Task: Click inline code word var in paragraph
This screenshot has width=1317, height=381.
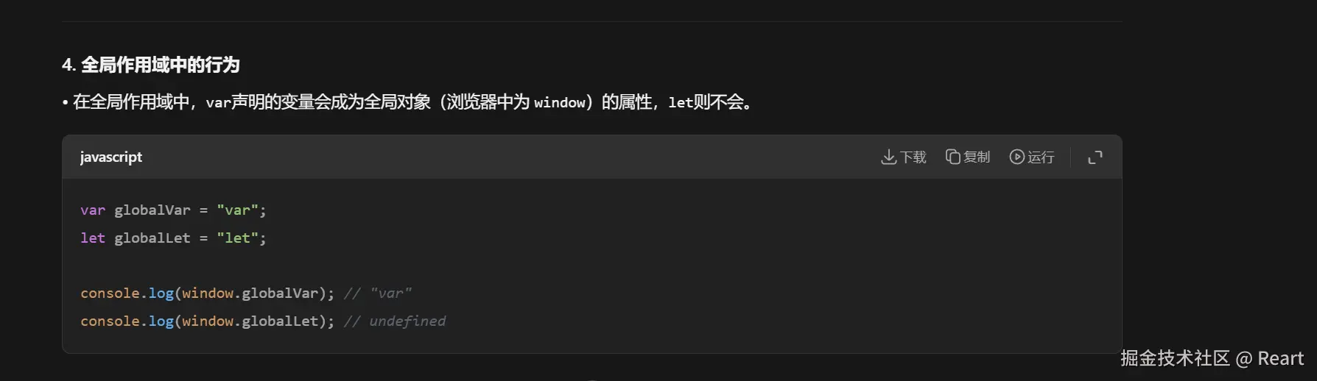Action: tap(218, 102)
